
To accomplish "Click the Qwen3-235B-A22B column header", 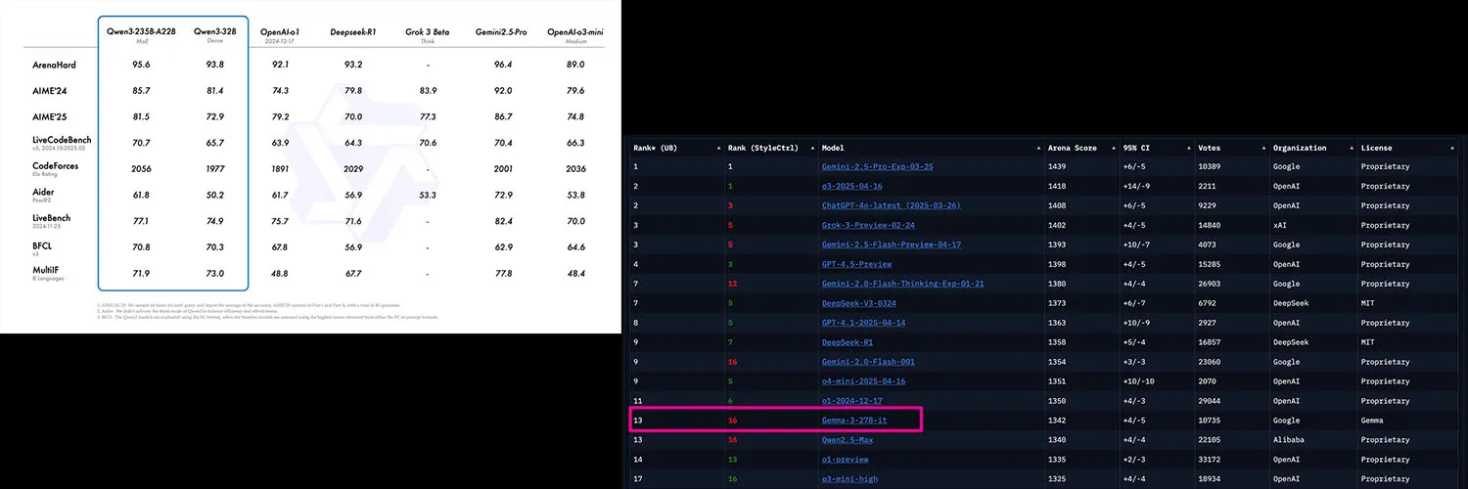I will [140, 31].
